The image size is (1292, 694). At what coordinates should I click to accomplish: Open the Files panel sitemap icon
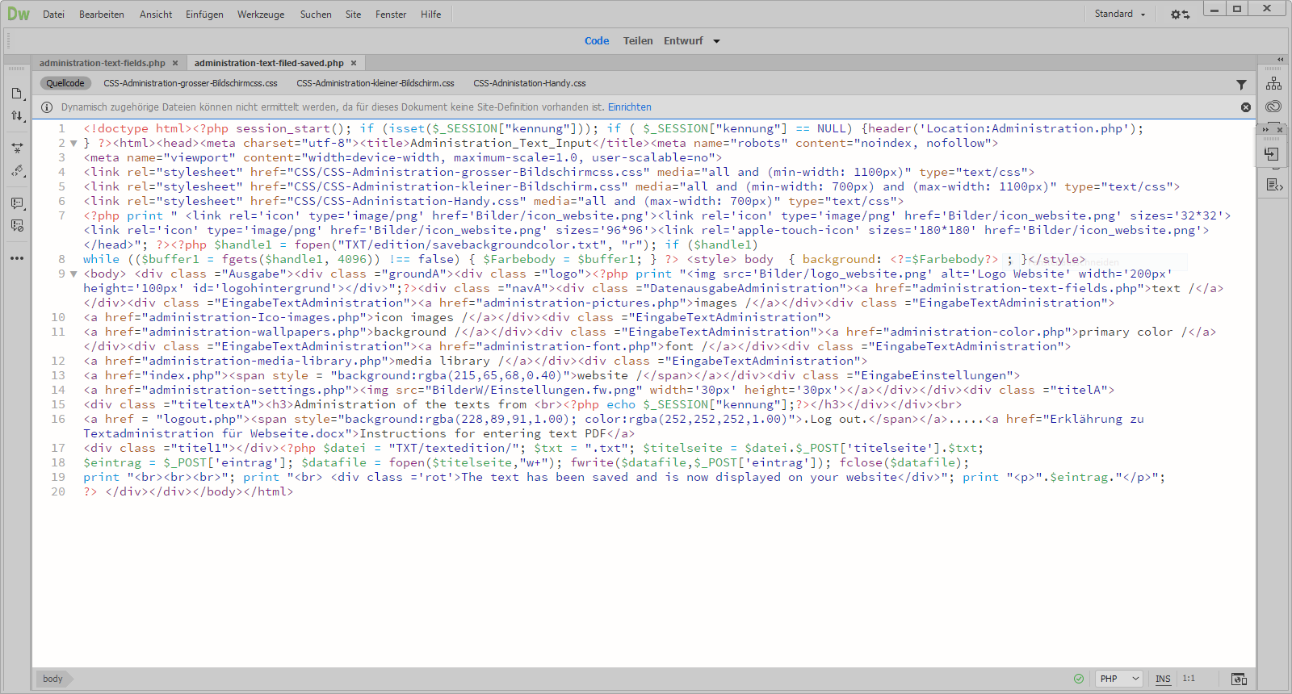coord(1273,84)
